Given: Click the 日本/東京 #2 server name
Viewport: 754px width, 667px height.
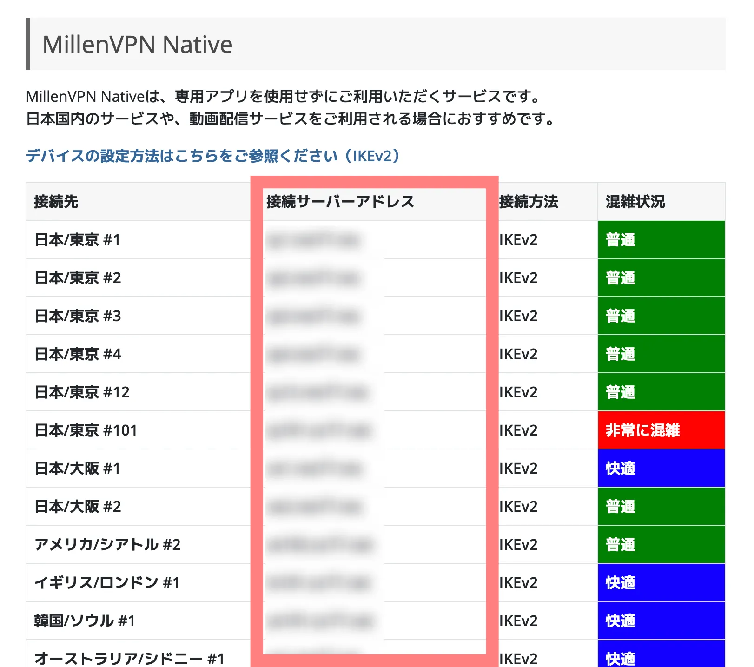Looking at the screenshot, I should (77, 278).
